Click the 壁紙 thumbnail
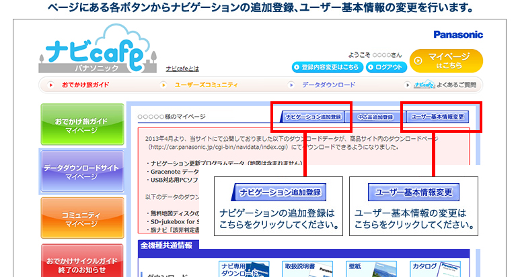The image size is (518, 277). tap(371, 269)
